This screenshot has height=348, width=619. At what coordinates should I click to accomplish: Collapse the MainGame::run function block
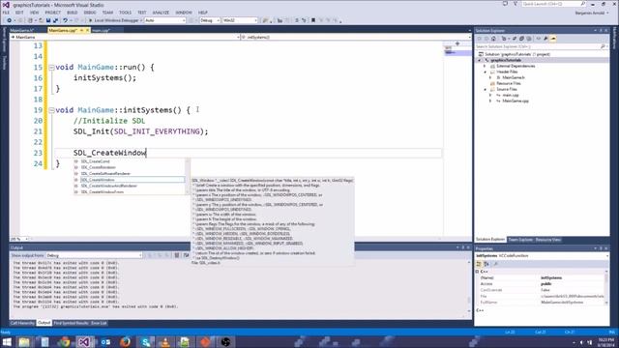[51, 68]
